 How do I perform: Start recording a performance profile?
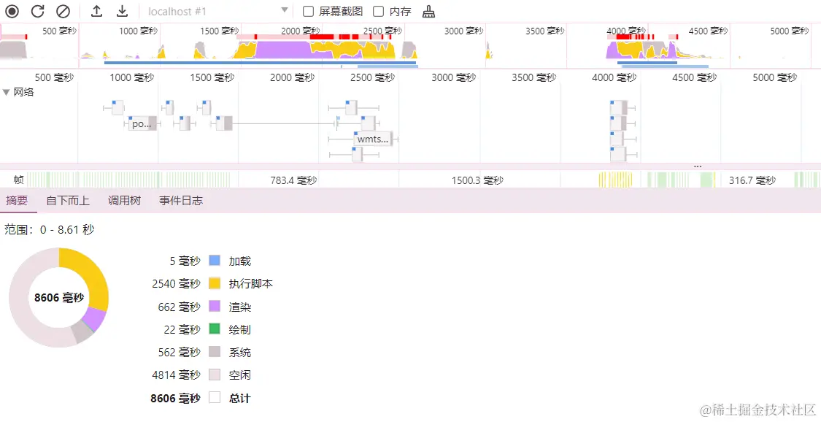click(12, 12)
